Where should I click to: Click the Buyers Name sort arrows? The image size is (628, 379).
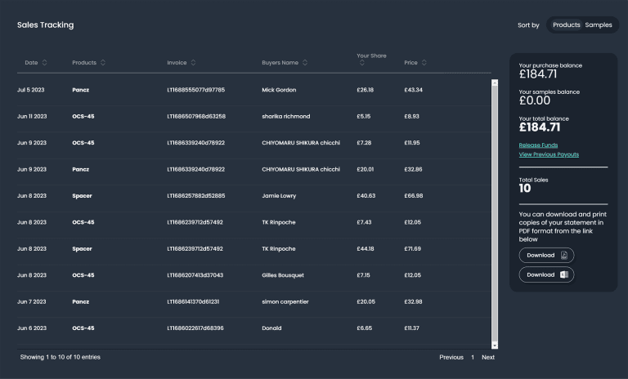coord(305,63)
